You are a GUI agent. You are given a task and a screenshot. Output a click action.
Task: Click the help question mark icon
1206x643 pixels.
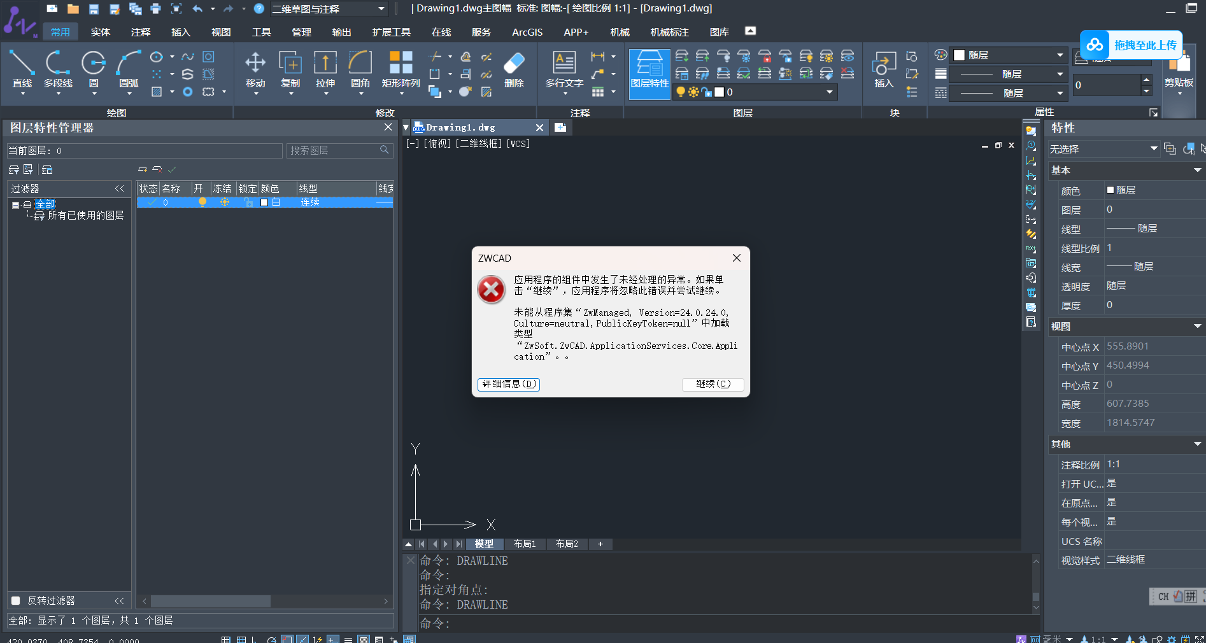click(259, 8)
